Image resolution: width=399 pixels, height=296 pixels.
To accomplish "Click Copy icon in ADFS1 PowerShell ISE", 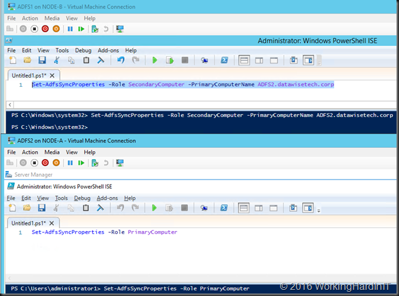I will click(x=71, y=60).
